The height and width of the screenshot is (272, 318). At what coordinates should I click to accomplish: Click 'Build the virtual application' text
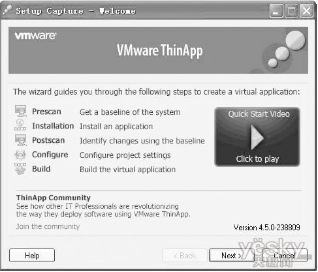tap(127, 170)
